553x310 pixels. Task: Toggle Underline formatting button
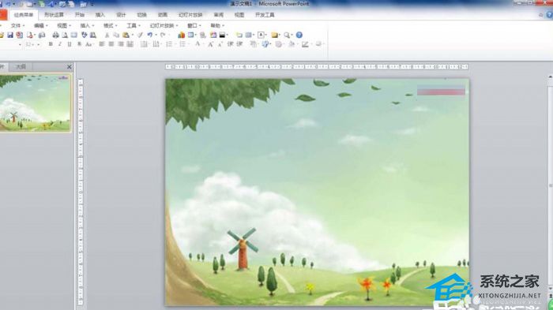click(70, 44)
